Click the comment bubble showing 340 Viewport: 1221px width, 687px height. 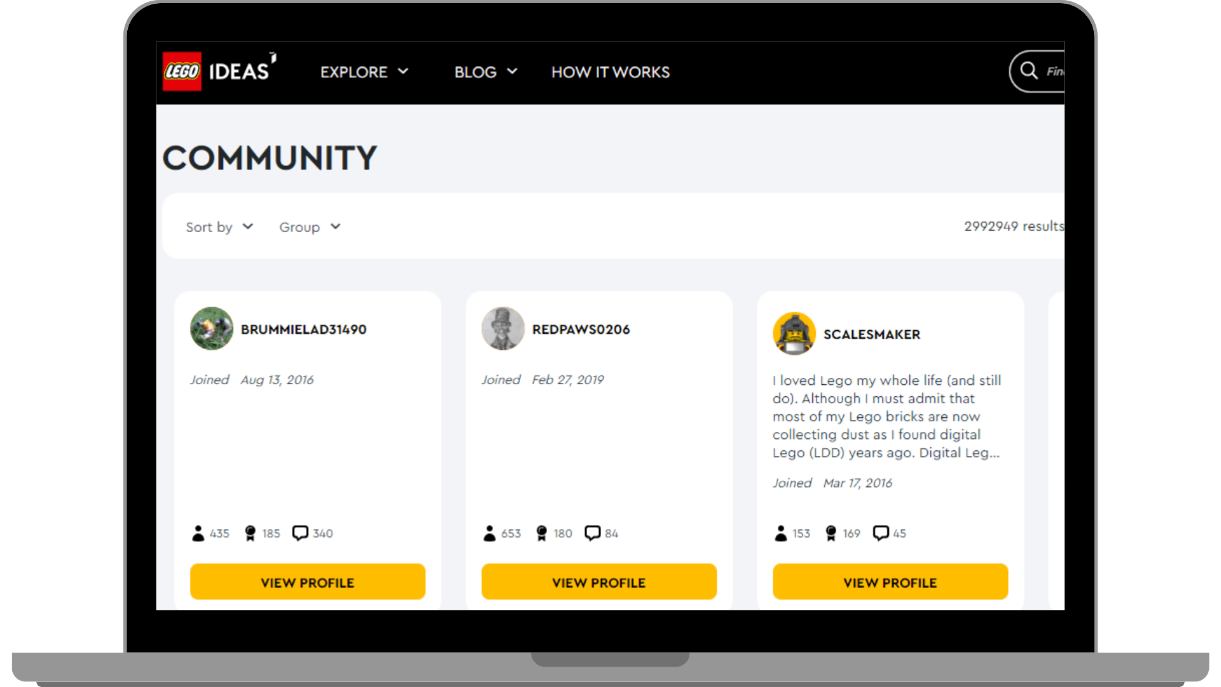pos(300,533)
